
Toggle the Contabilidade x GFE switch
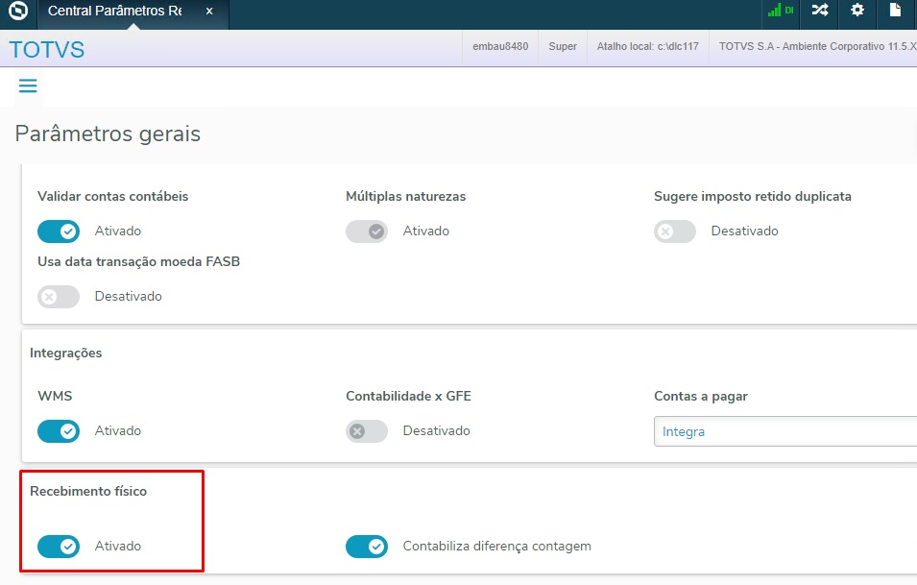click(x=367, y=431)
